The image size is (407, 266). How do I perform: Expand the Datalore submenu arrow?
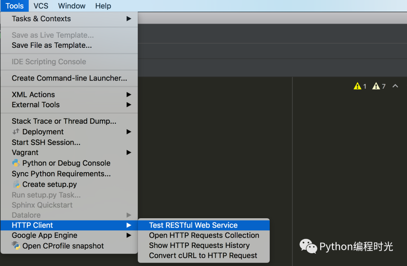pyautogui.click(x=129, y=215)
